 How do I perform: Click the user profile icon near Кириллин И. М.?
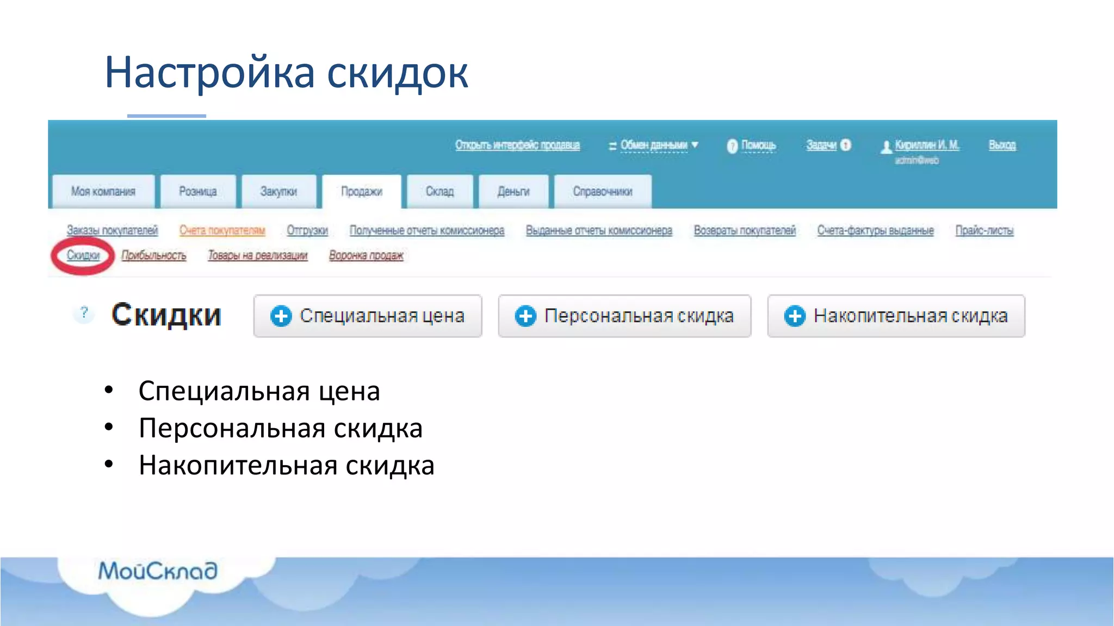[x=886, y=147]
